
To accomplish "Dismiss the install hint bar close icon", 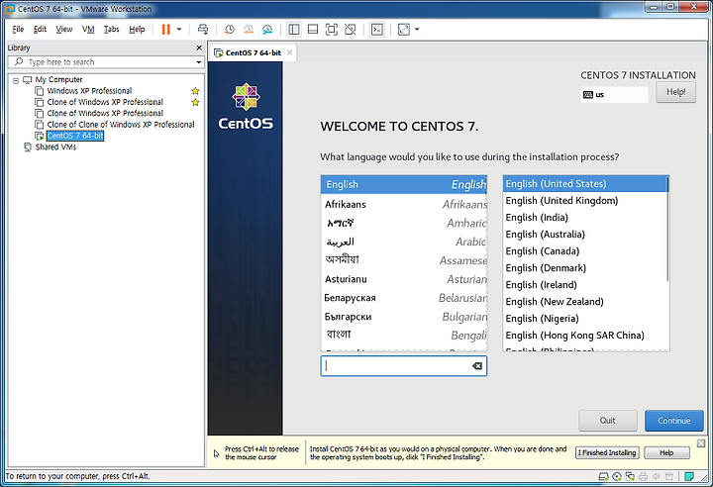I will [x=701, y=442].
